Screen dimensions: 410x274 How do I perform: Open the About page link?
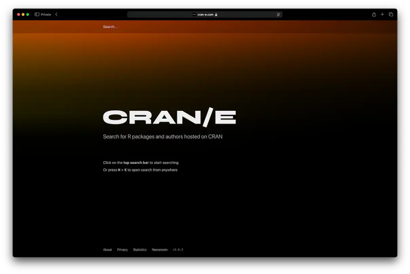coord(107,250)
